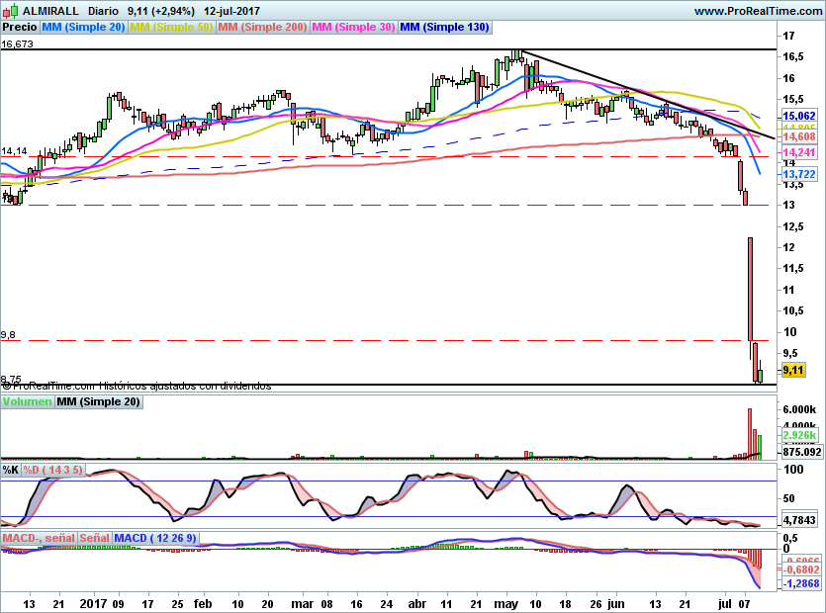Image resolution: width=826 pixels, height=613 pixels.
Task: Click the blue MM (Simple 20) price label
Action: pos(82,28)
